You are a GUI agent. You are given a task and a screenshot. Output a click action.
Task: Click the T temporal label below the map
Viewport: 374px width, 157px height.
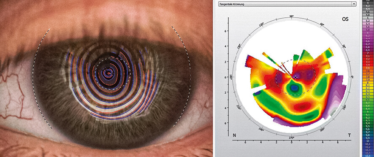click(349, 135)
